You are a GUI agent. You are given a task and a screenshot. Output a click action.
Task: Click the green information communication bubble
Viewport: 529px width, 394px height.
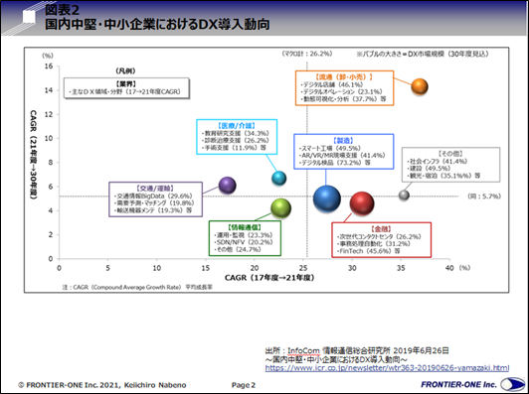280,208
